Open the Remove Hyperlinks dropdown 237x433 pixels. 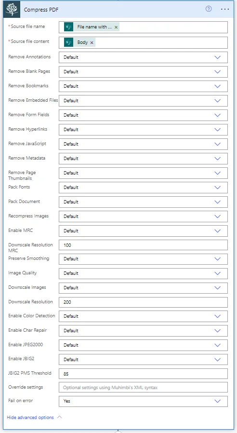(x=143, y=130)
